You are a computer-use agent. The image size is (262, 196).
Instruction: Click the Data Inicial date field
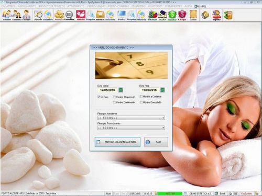coord(107,90)
